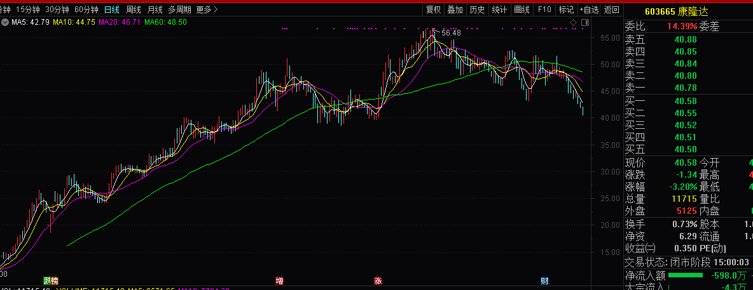Toggle the side panel layout icon
Screen dimensions: 753x290
584,23
